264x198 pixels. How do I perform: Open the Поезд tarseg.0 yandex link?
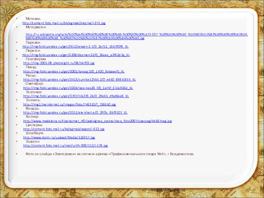(74, 71)
